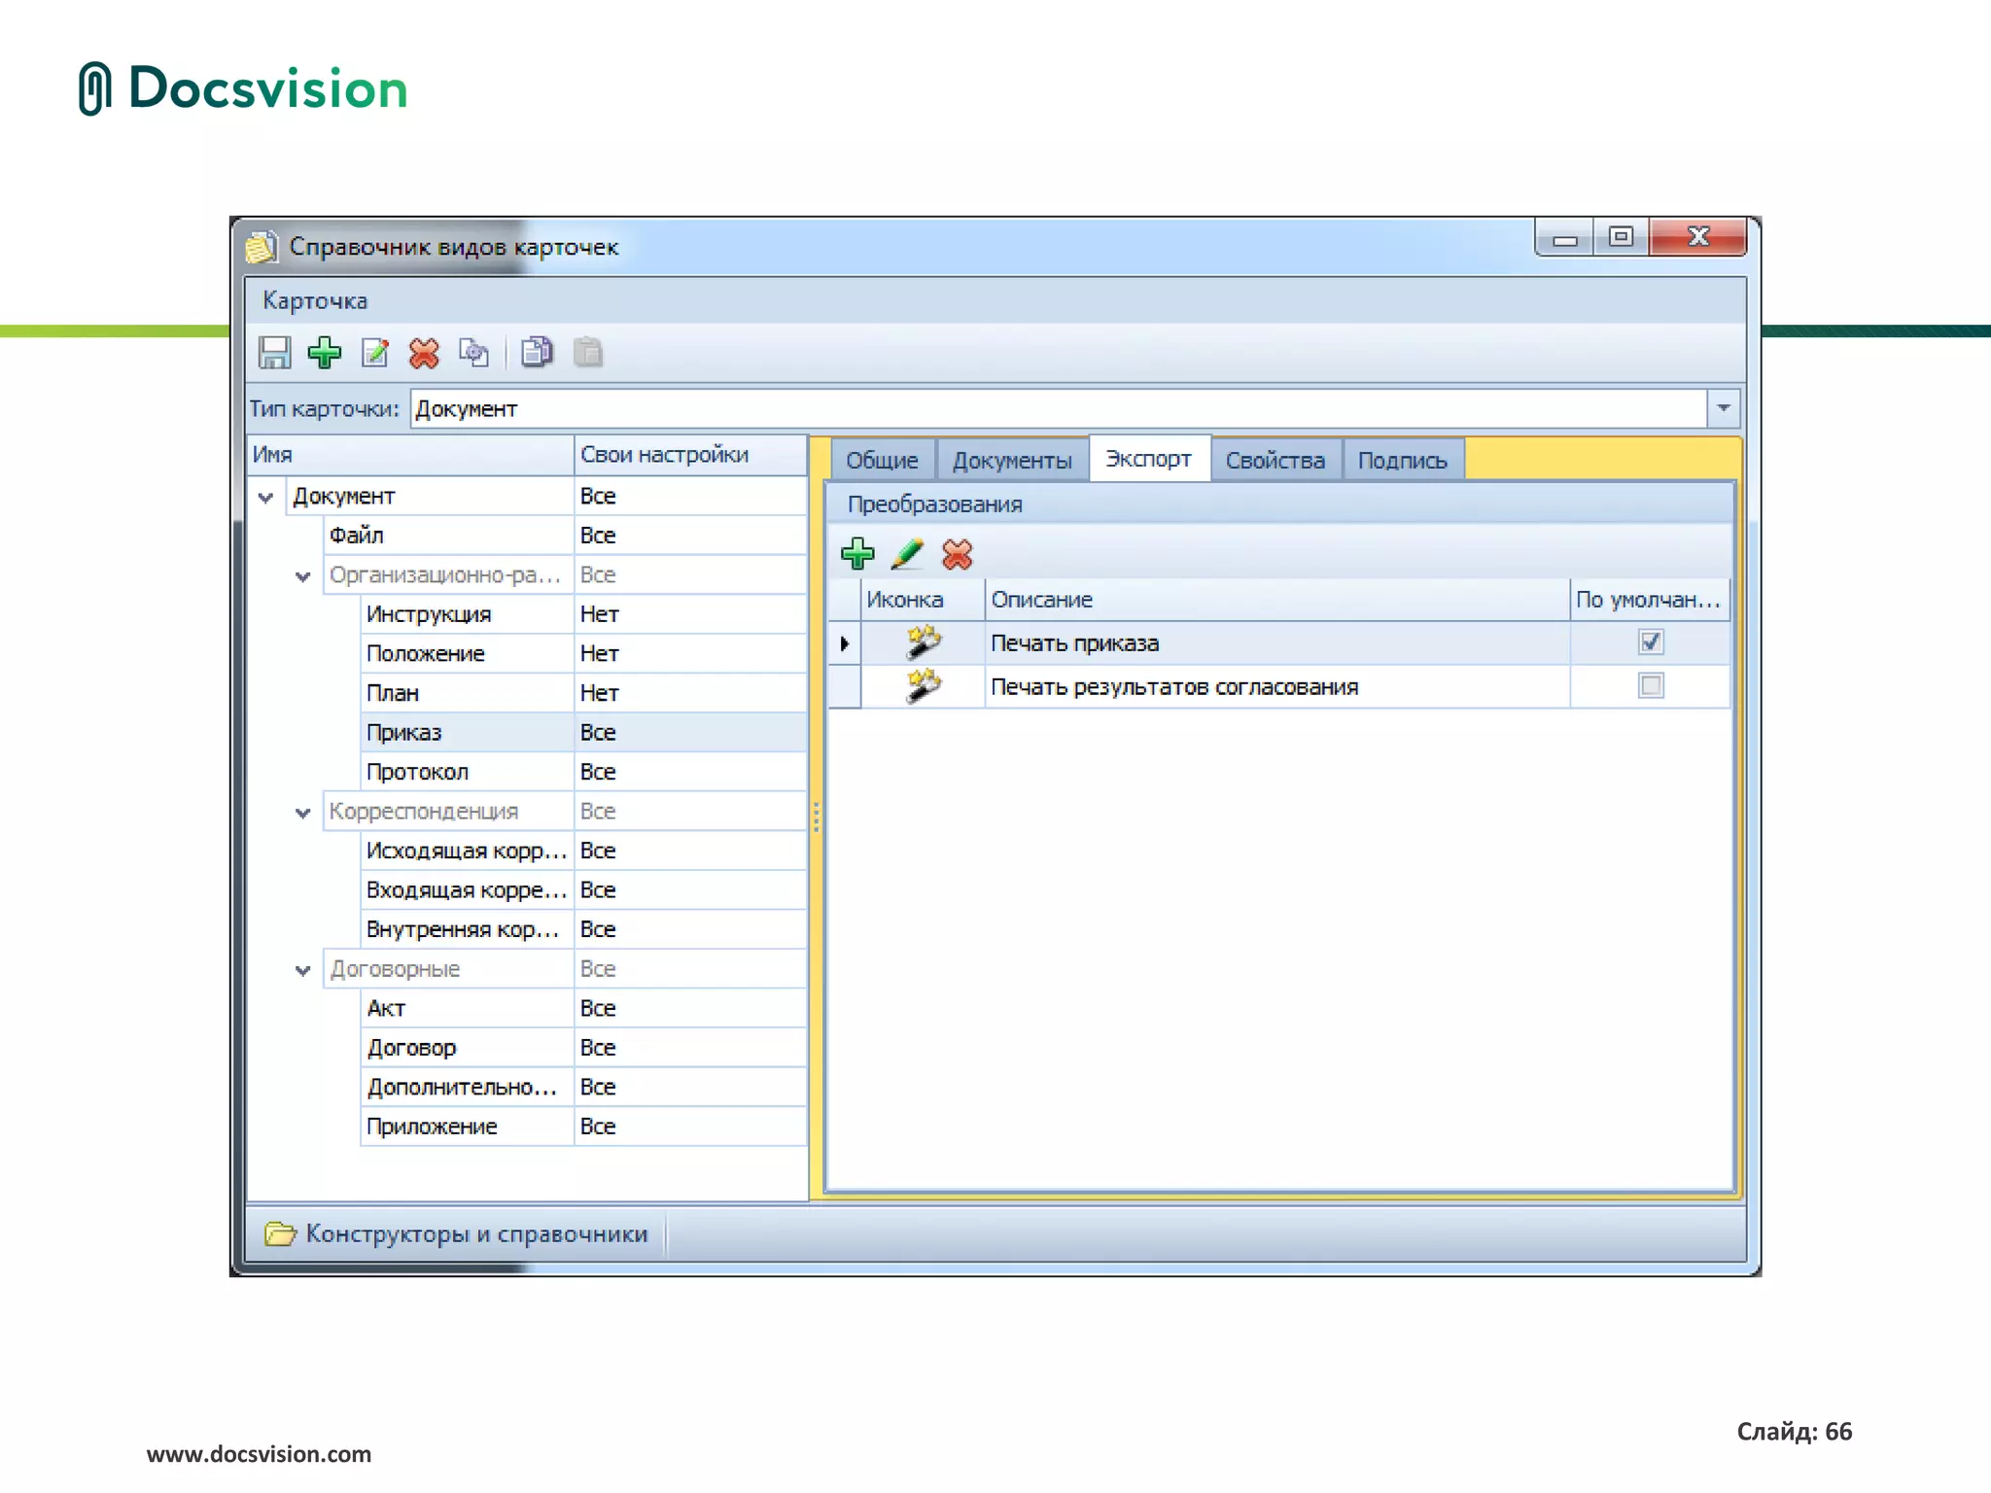Viewport: 1991px width, 1493px height.
Task: Switch to the Подпись tab
Action: tap(1402, 461)
